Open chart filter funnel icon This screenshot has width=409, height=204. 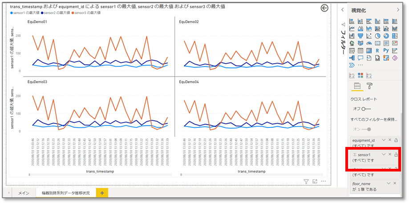click(x=306, y=181)
